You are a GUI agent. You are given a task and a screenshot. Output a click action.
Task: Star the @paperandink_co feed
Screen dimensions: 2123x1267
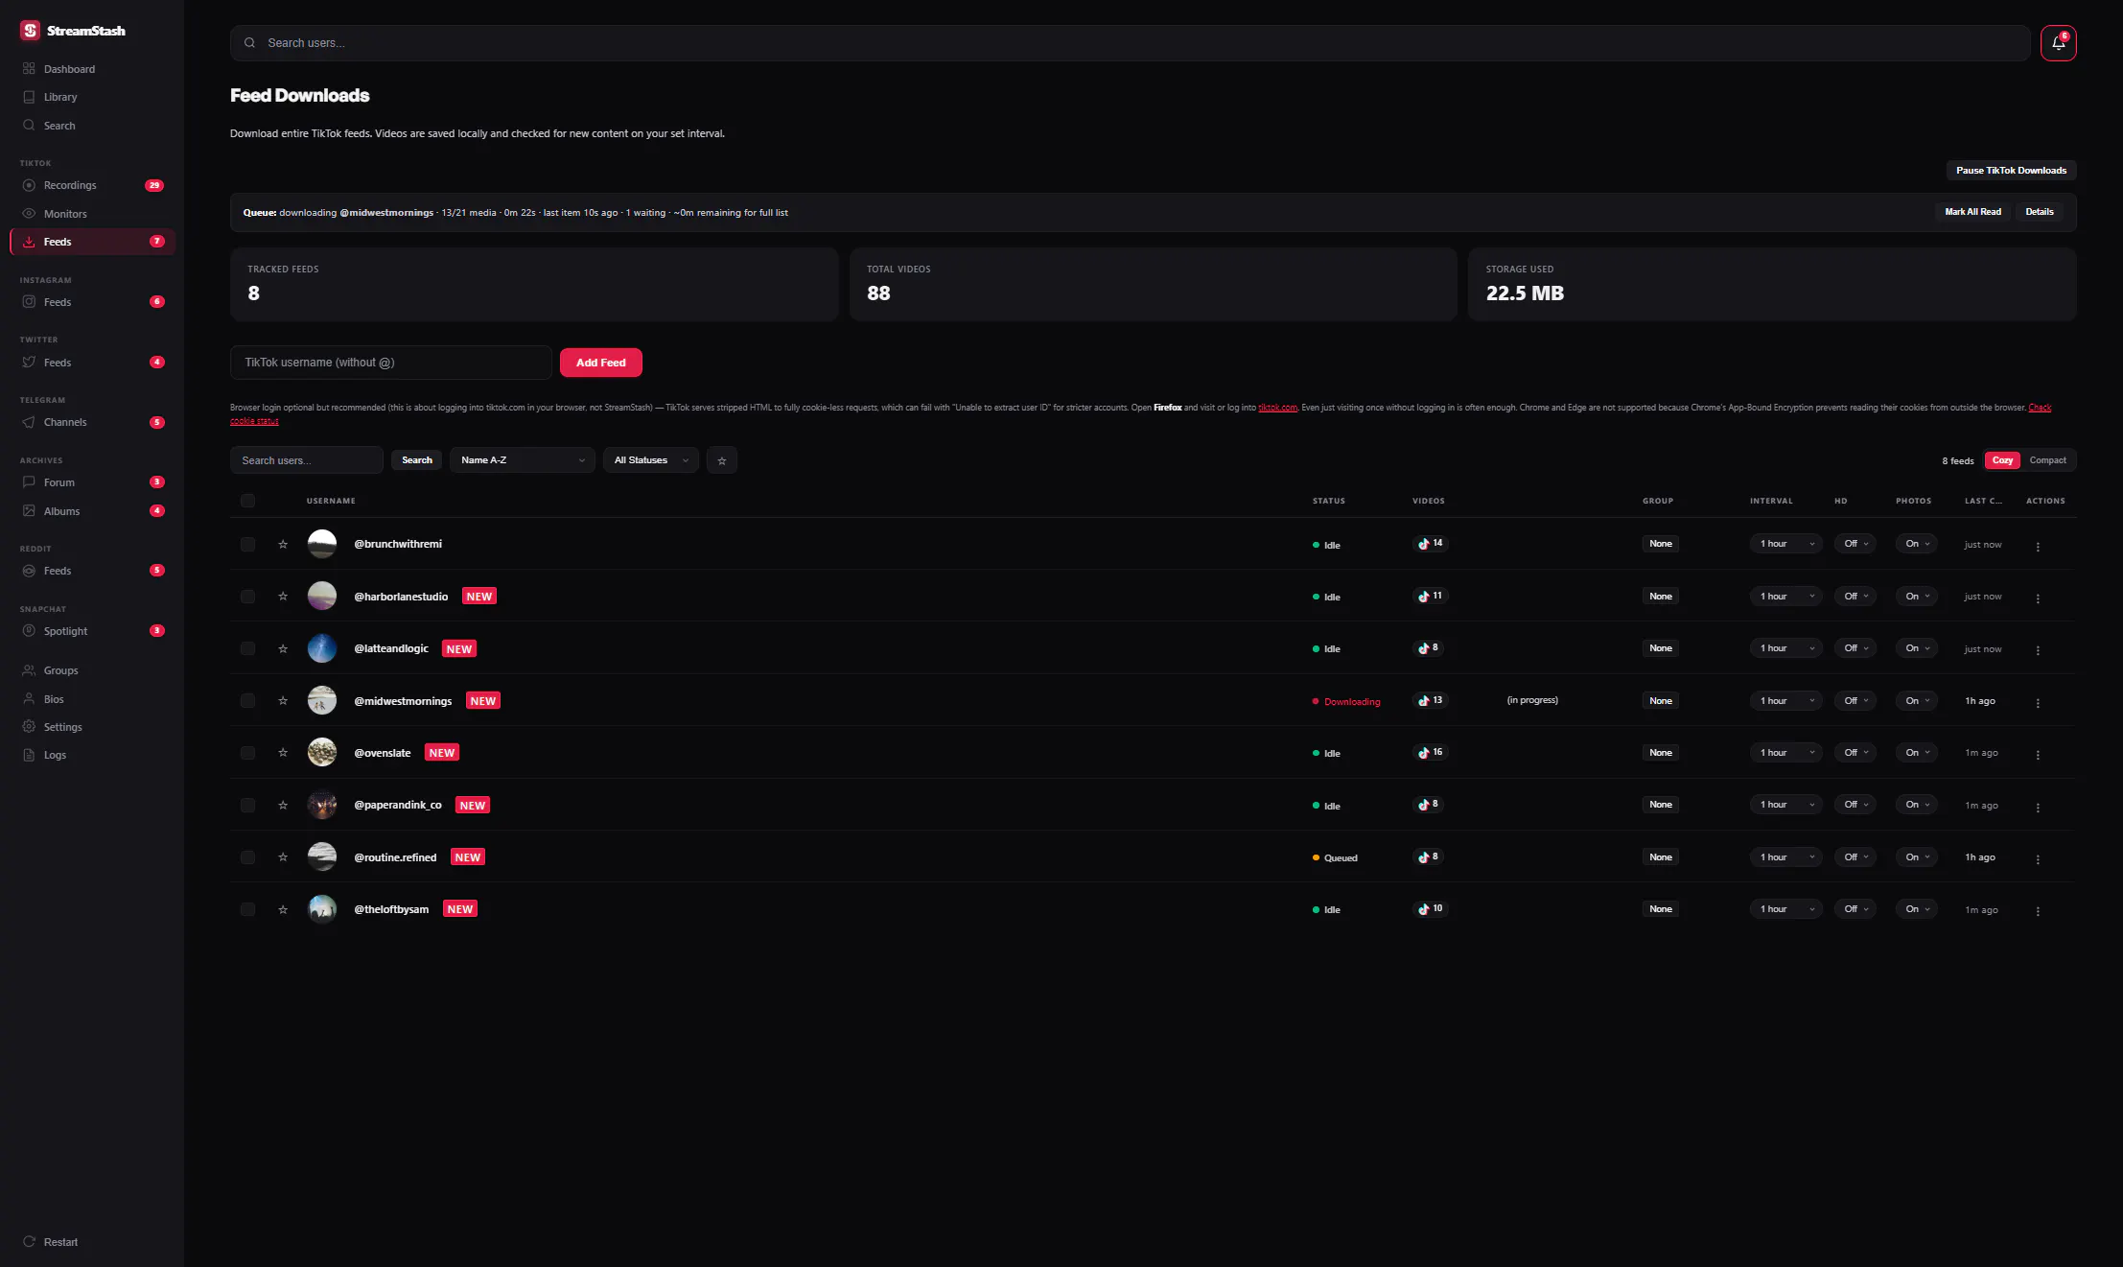(x=283, y=805)
